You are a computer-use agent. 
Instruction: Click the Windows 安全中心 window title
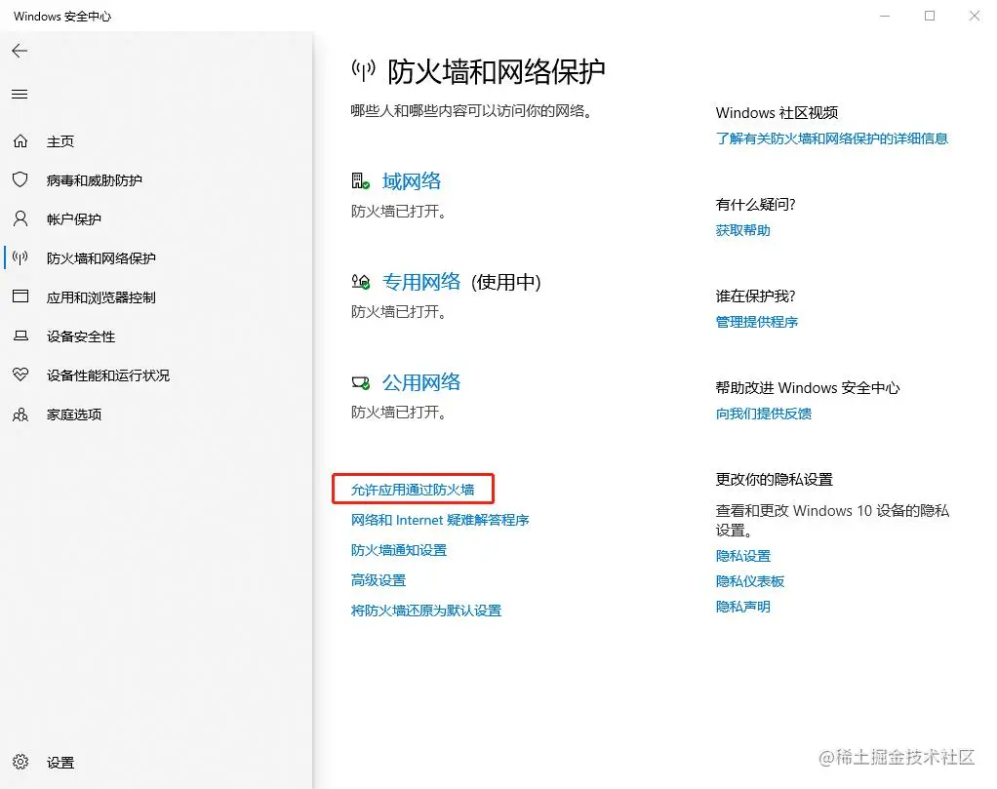(x=62, y=16)
